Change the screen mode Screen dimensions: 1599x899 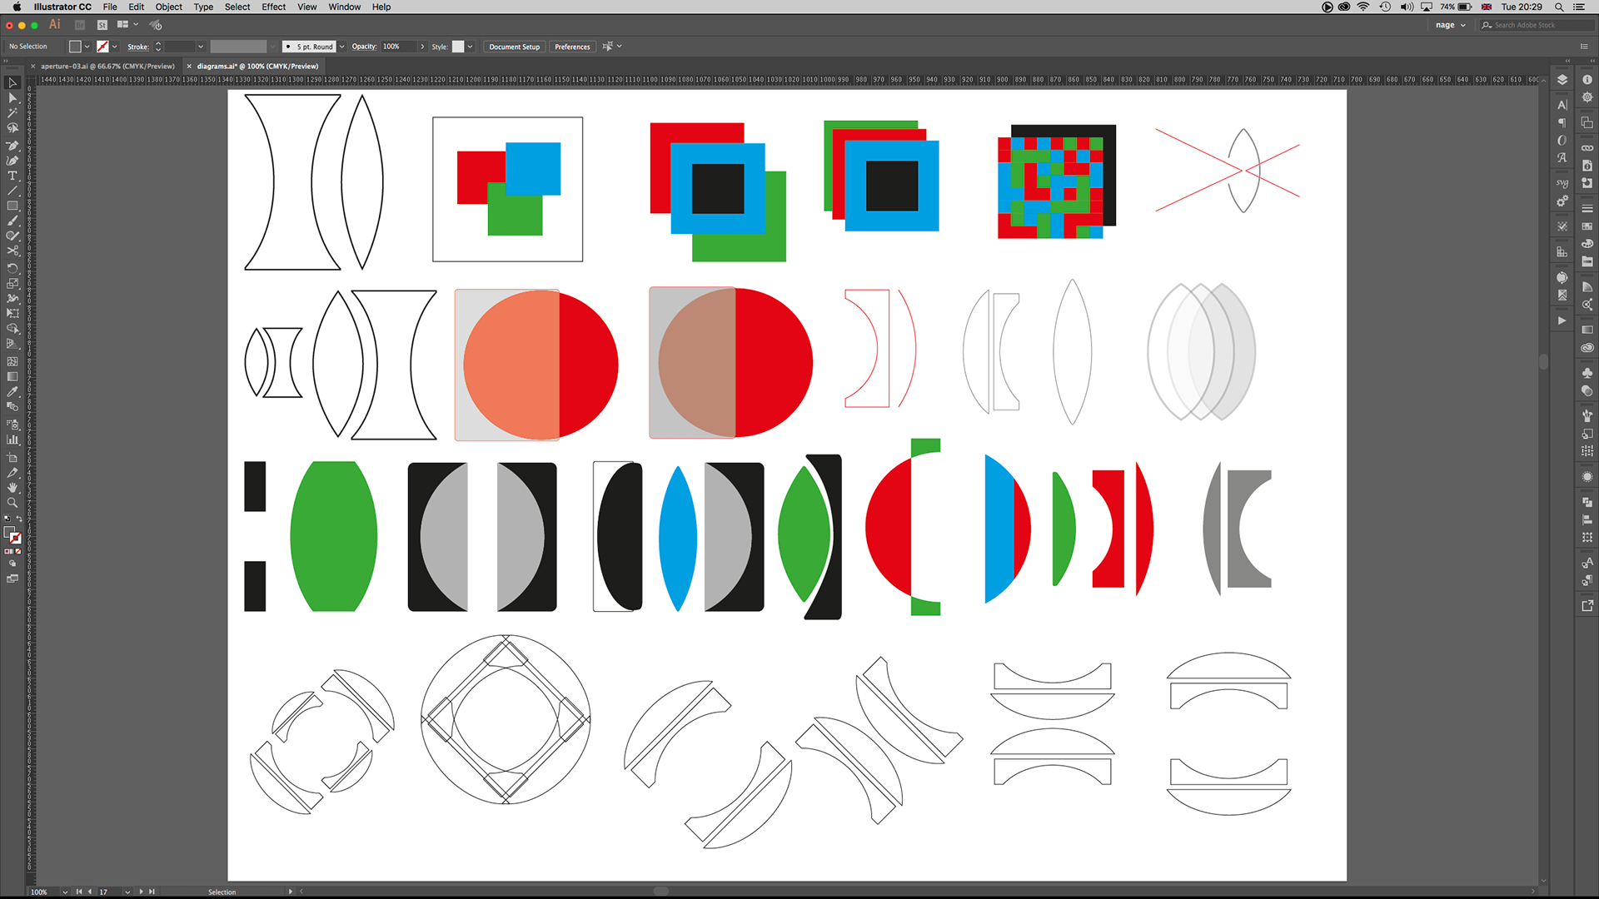12,579
